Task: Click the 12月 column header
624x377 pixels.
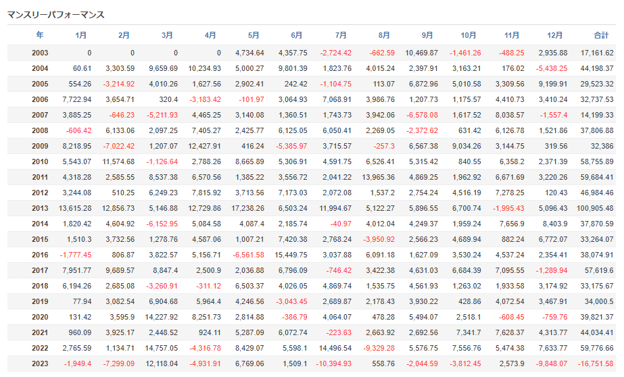Action: (555, 35)
